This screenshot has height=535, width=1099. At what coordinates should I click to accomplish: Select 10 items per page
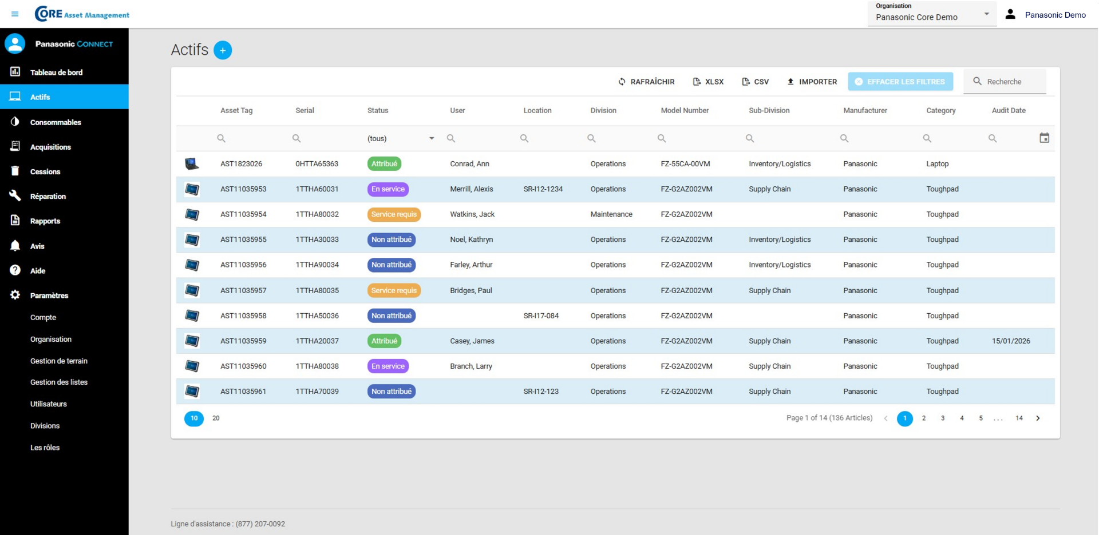point(194,418)
